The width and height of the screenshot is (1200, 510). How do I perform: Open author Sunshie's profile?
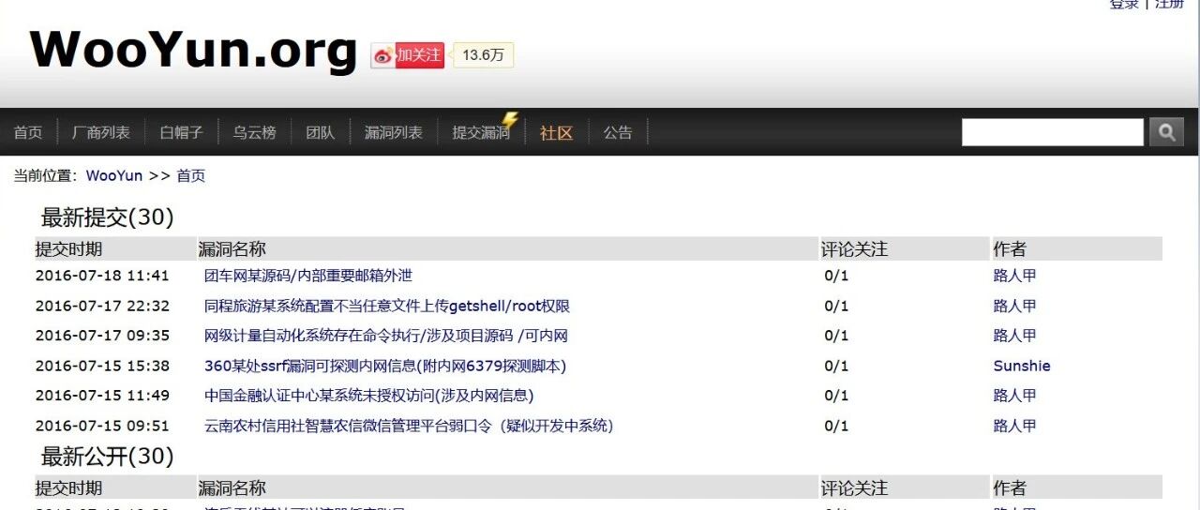(1022, 366)
